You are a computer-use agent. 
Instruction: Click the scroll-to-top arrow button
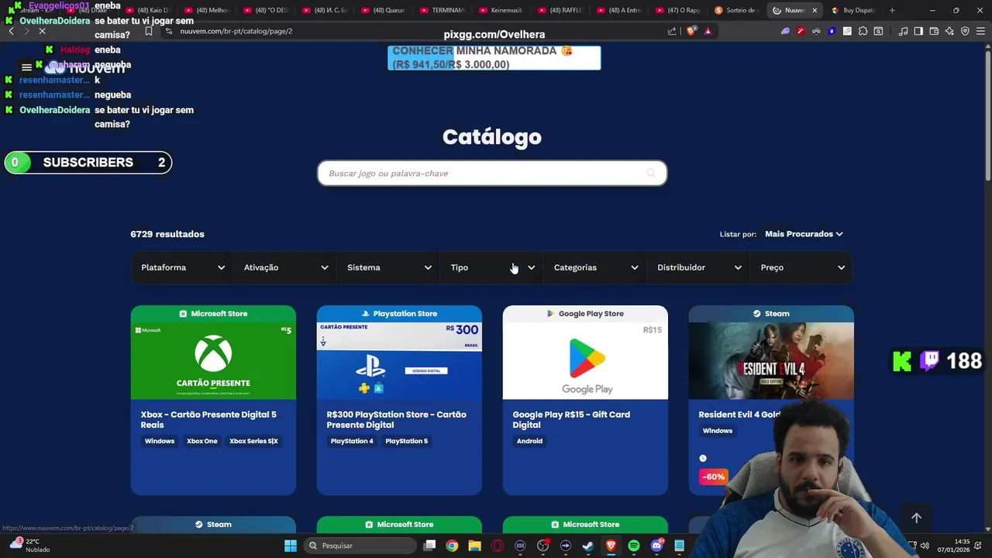(916, 518)
